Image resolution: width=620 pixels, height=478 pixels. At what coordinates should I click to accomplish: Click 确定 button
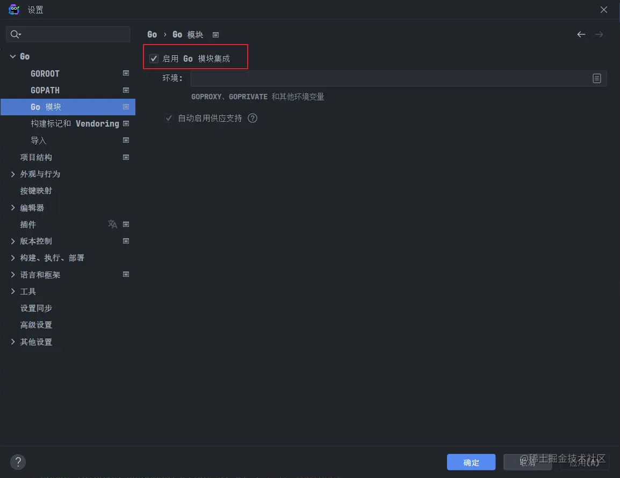pos(471,462)
